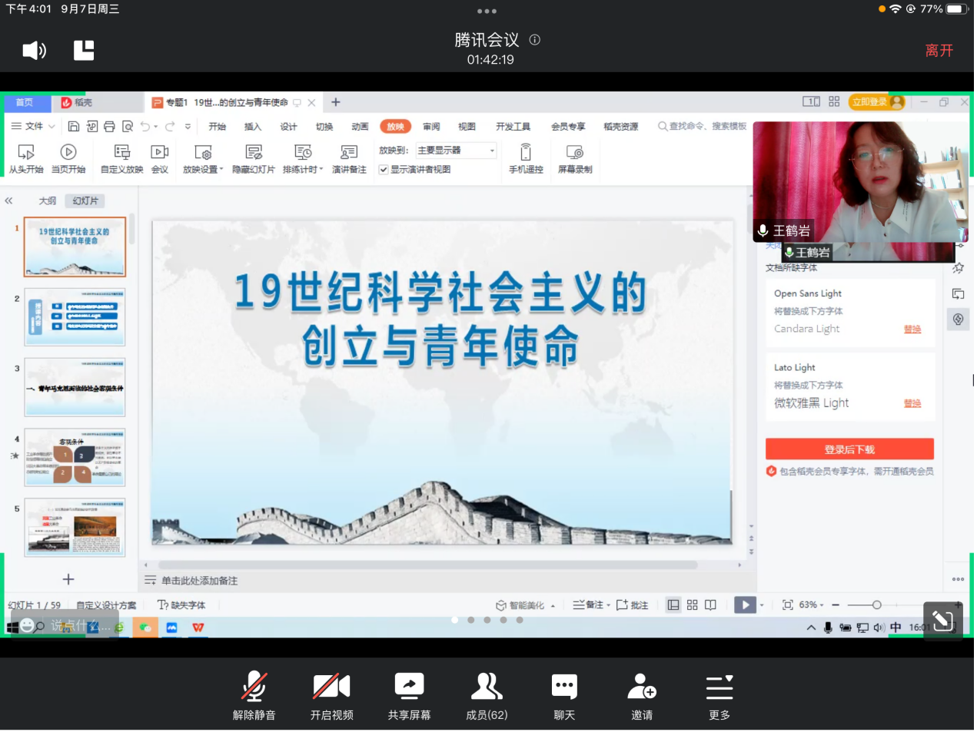Click 缺失字体 in status bar
The height and width of the screenshot is (732, 977).
[181, 605]
